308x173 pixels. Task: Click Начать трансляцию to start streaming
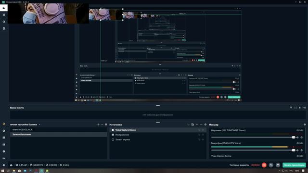tap(294, 165)
